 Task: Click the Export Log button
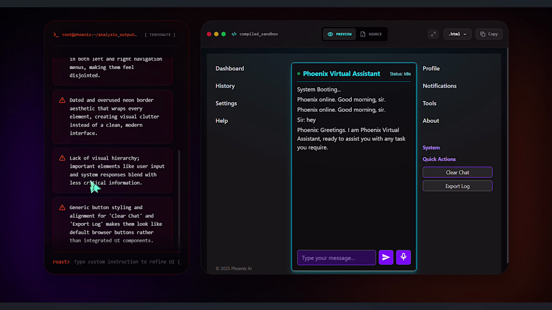click(457, 186)
